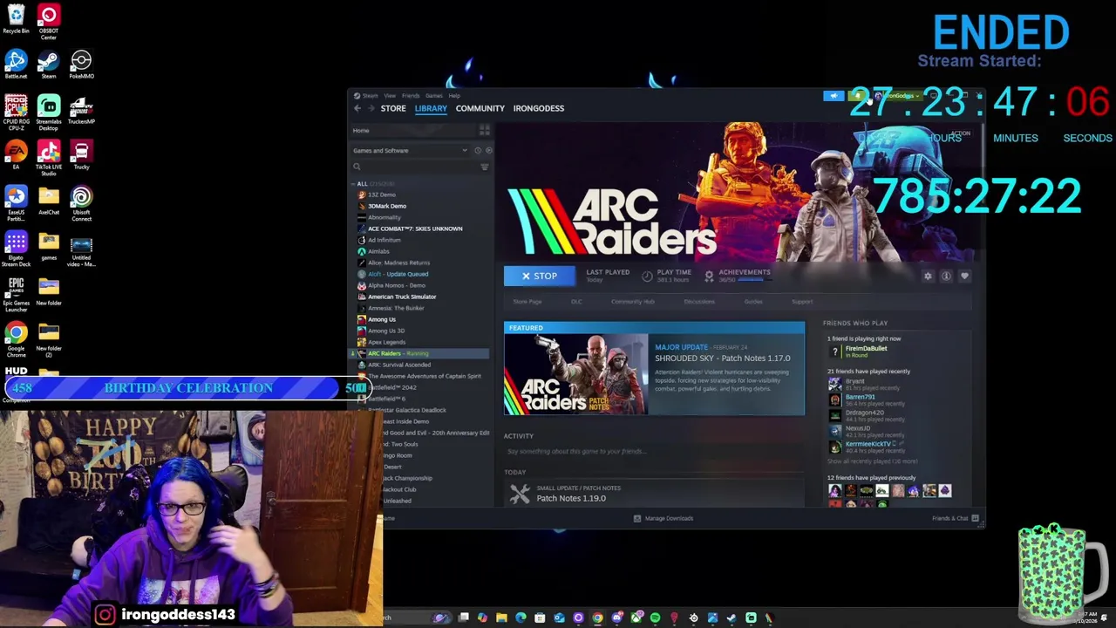The height and width of the screenshot is (628, 1116).
Task: Open ARC Raiders manage settings gear
Action: click(928, 276)
